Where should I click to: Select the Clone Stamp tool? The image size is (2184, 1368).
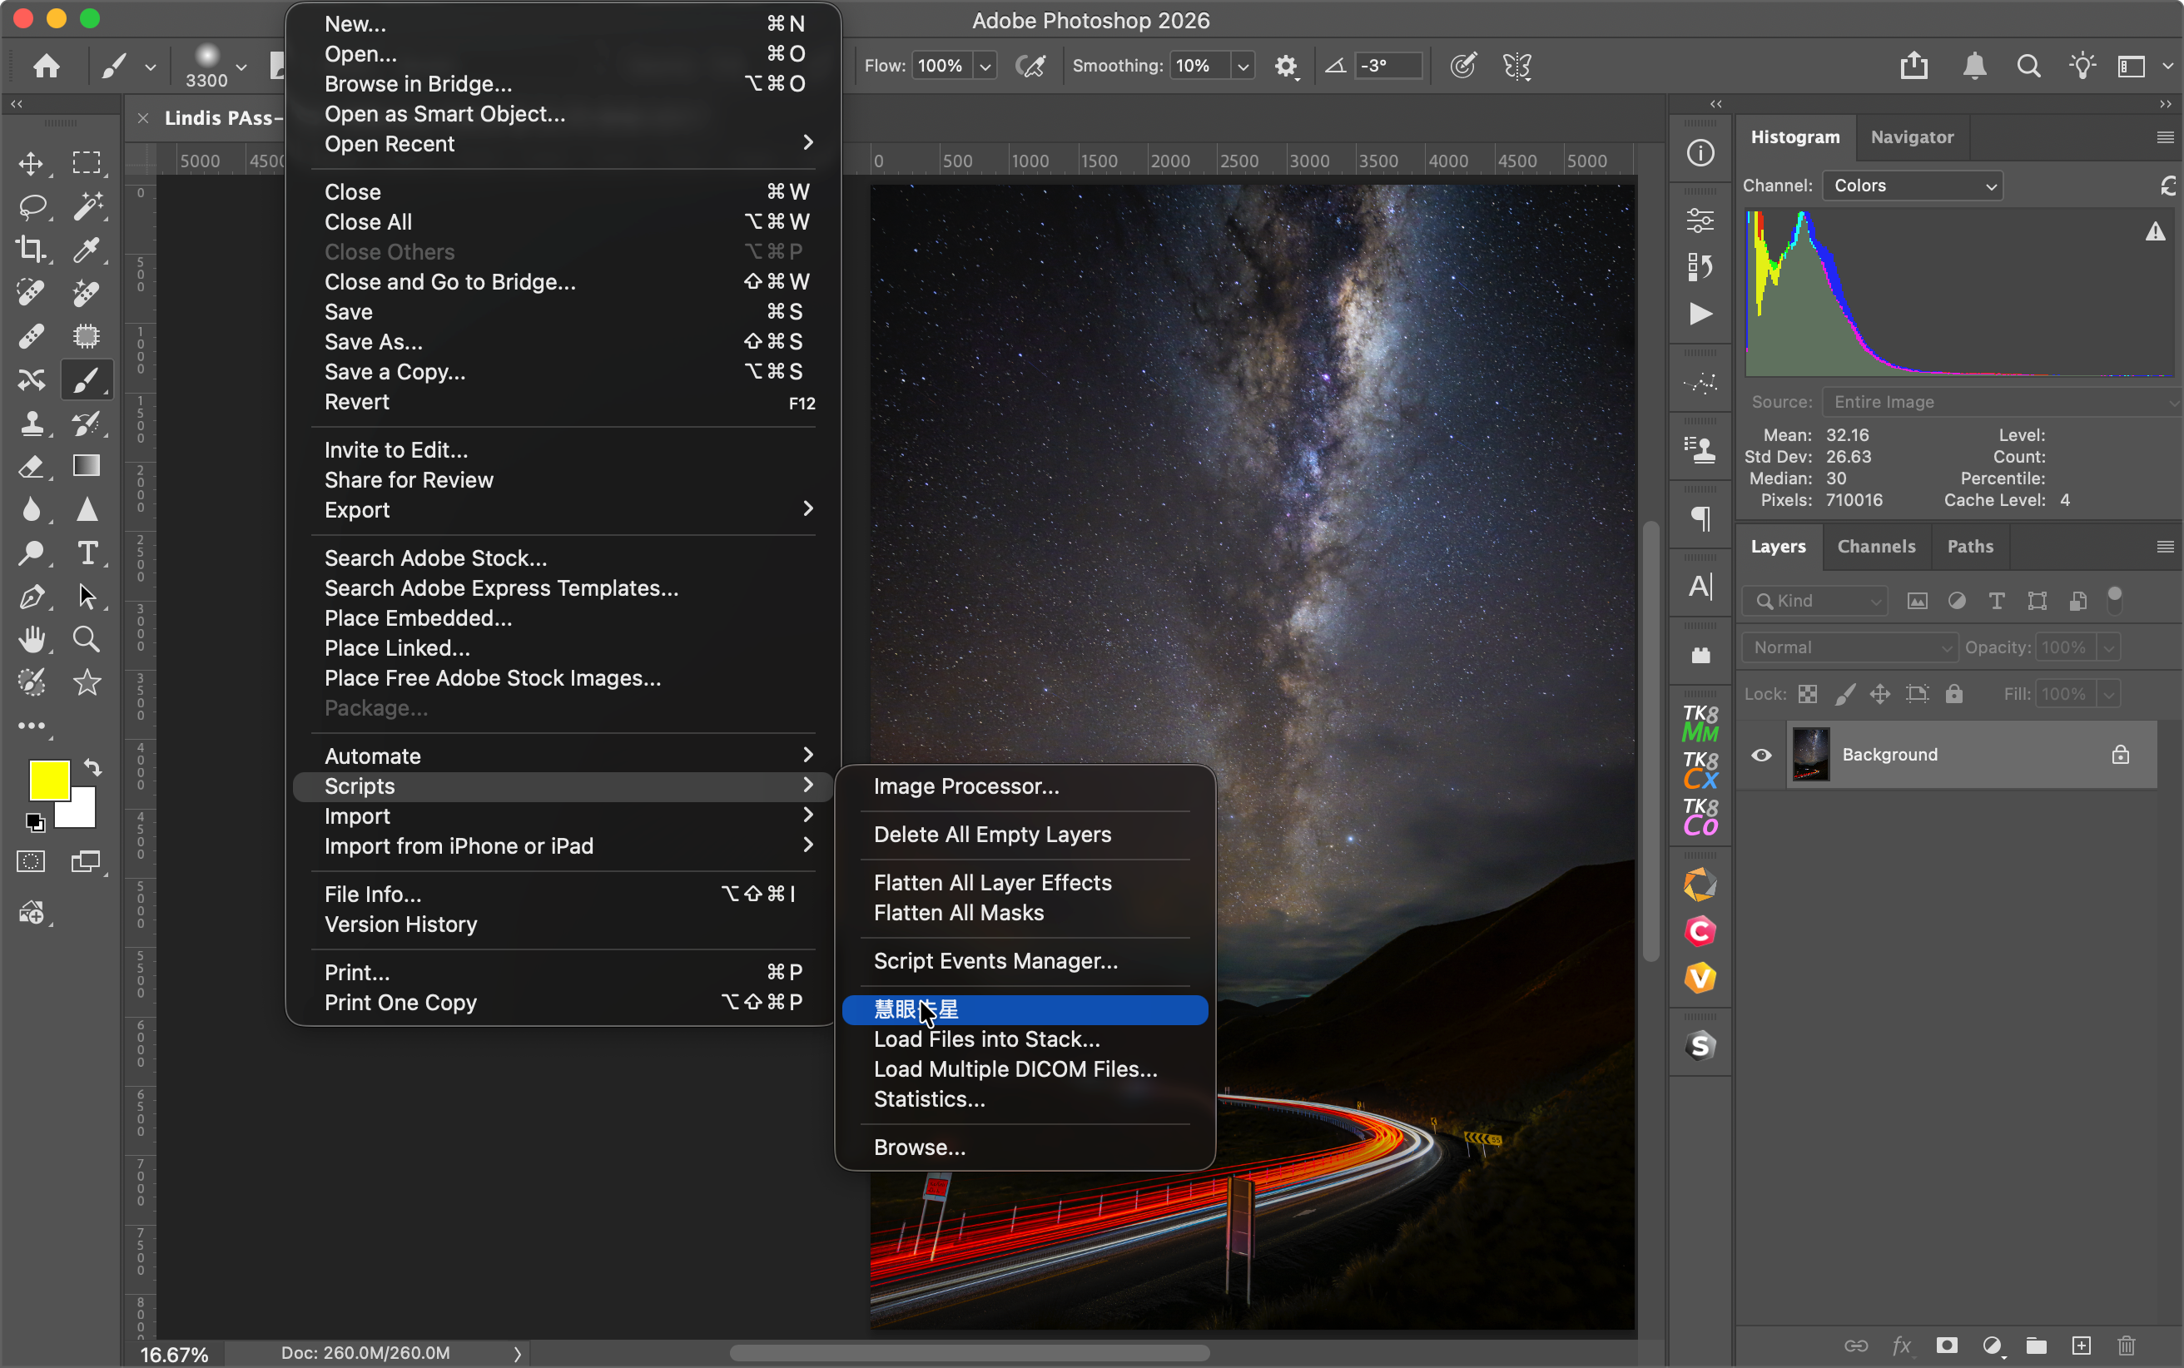tap(32, 423)
